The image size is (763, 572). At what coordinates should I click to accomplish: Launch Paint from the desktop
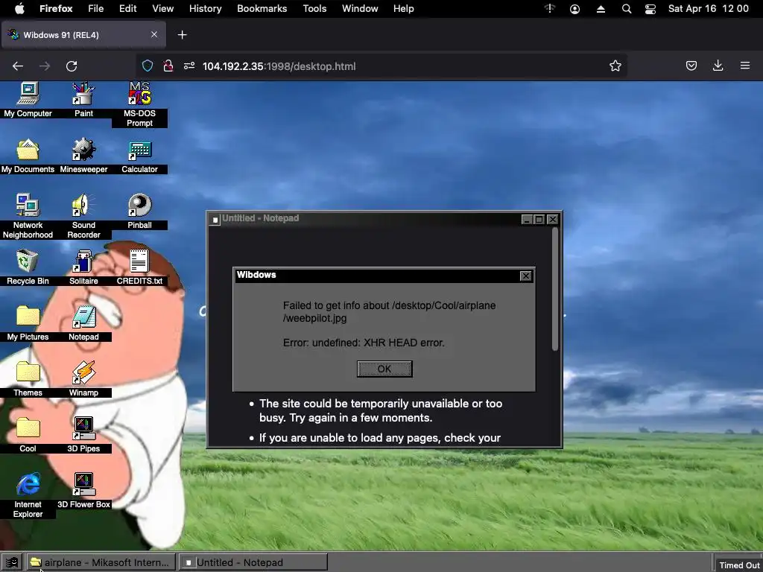tap(83, 100)
